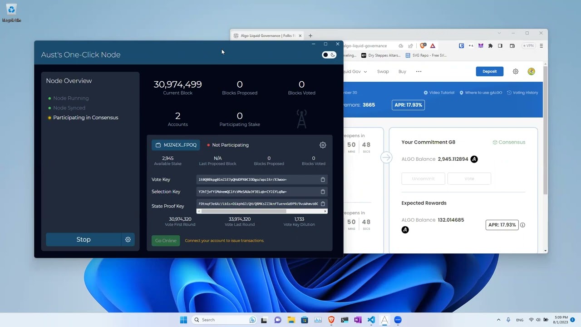The width and height of the screenshot is (581, 327).
Task: Open a new browser tab
Action: click(310, 35)
